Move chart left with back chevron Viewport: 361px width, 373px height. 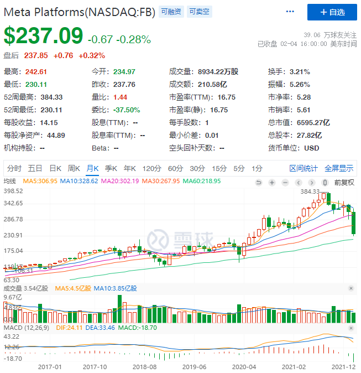tap(299, 183)
